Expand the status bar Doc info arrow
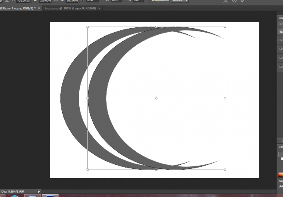The width and height of the screenshot is (283, 197). click(x=39, y=191)
